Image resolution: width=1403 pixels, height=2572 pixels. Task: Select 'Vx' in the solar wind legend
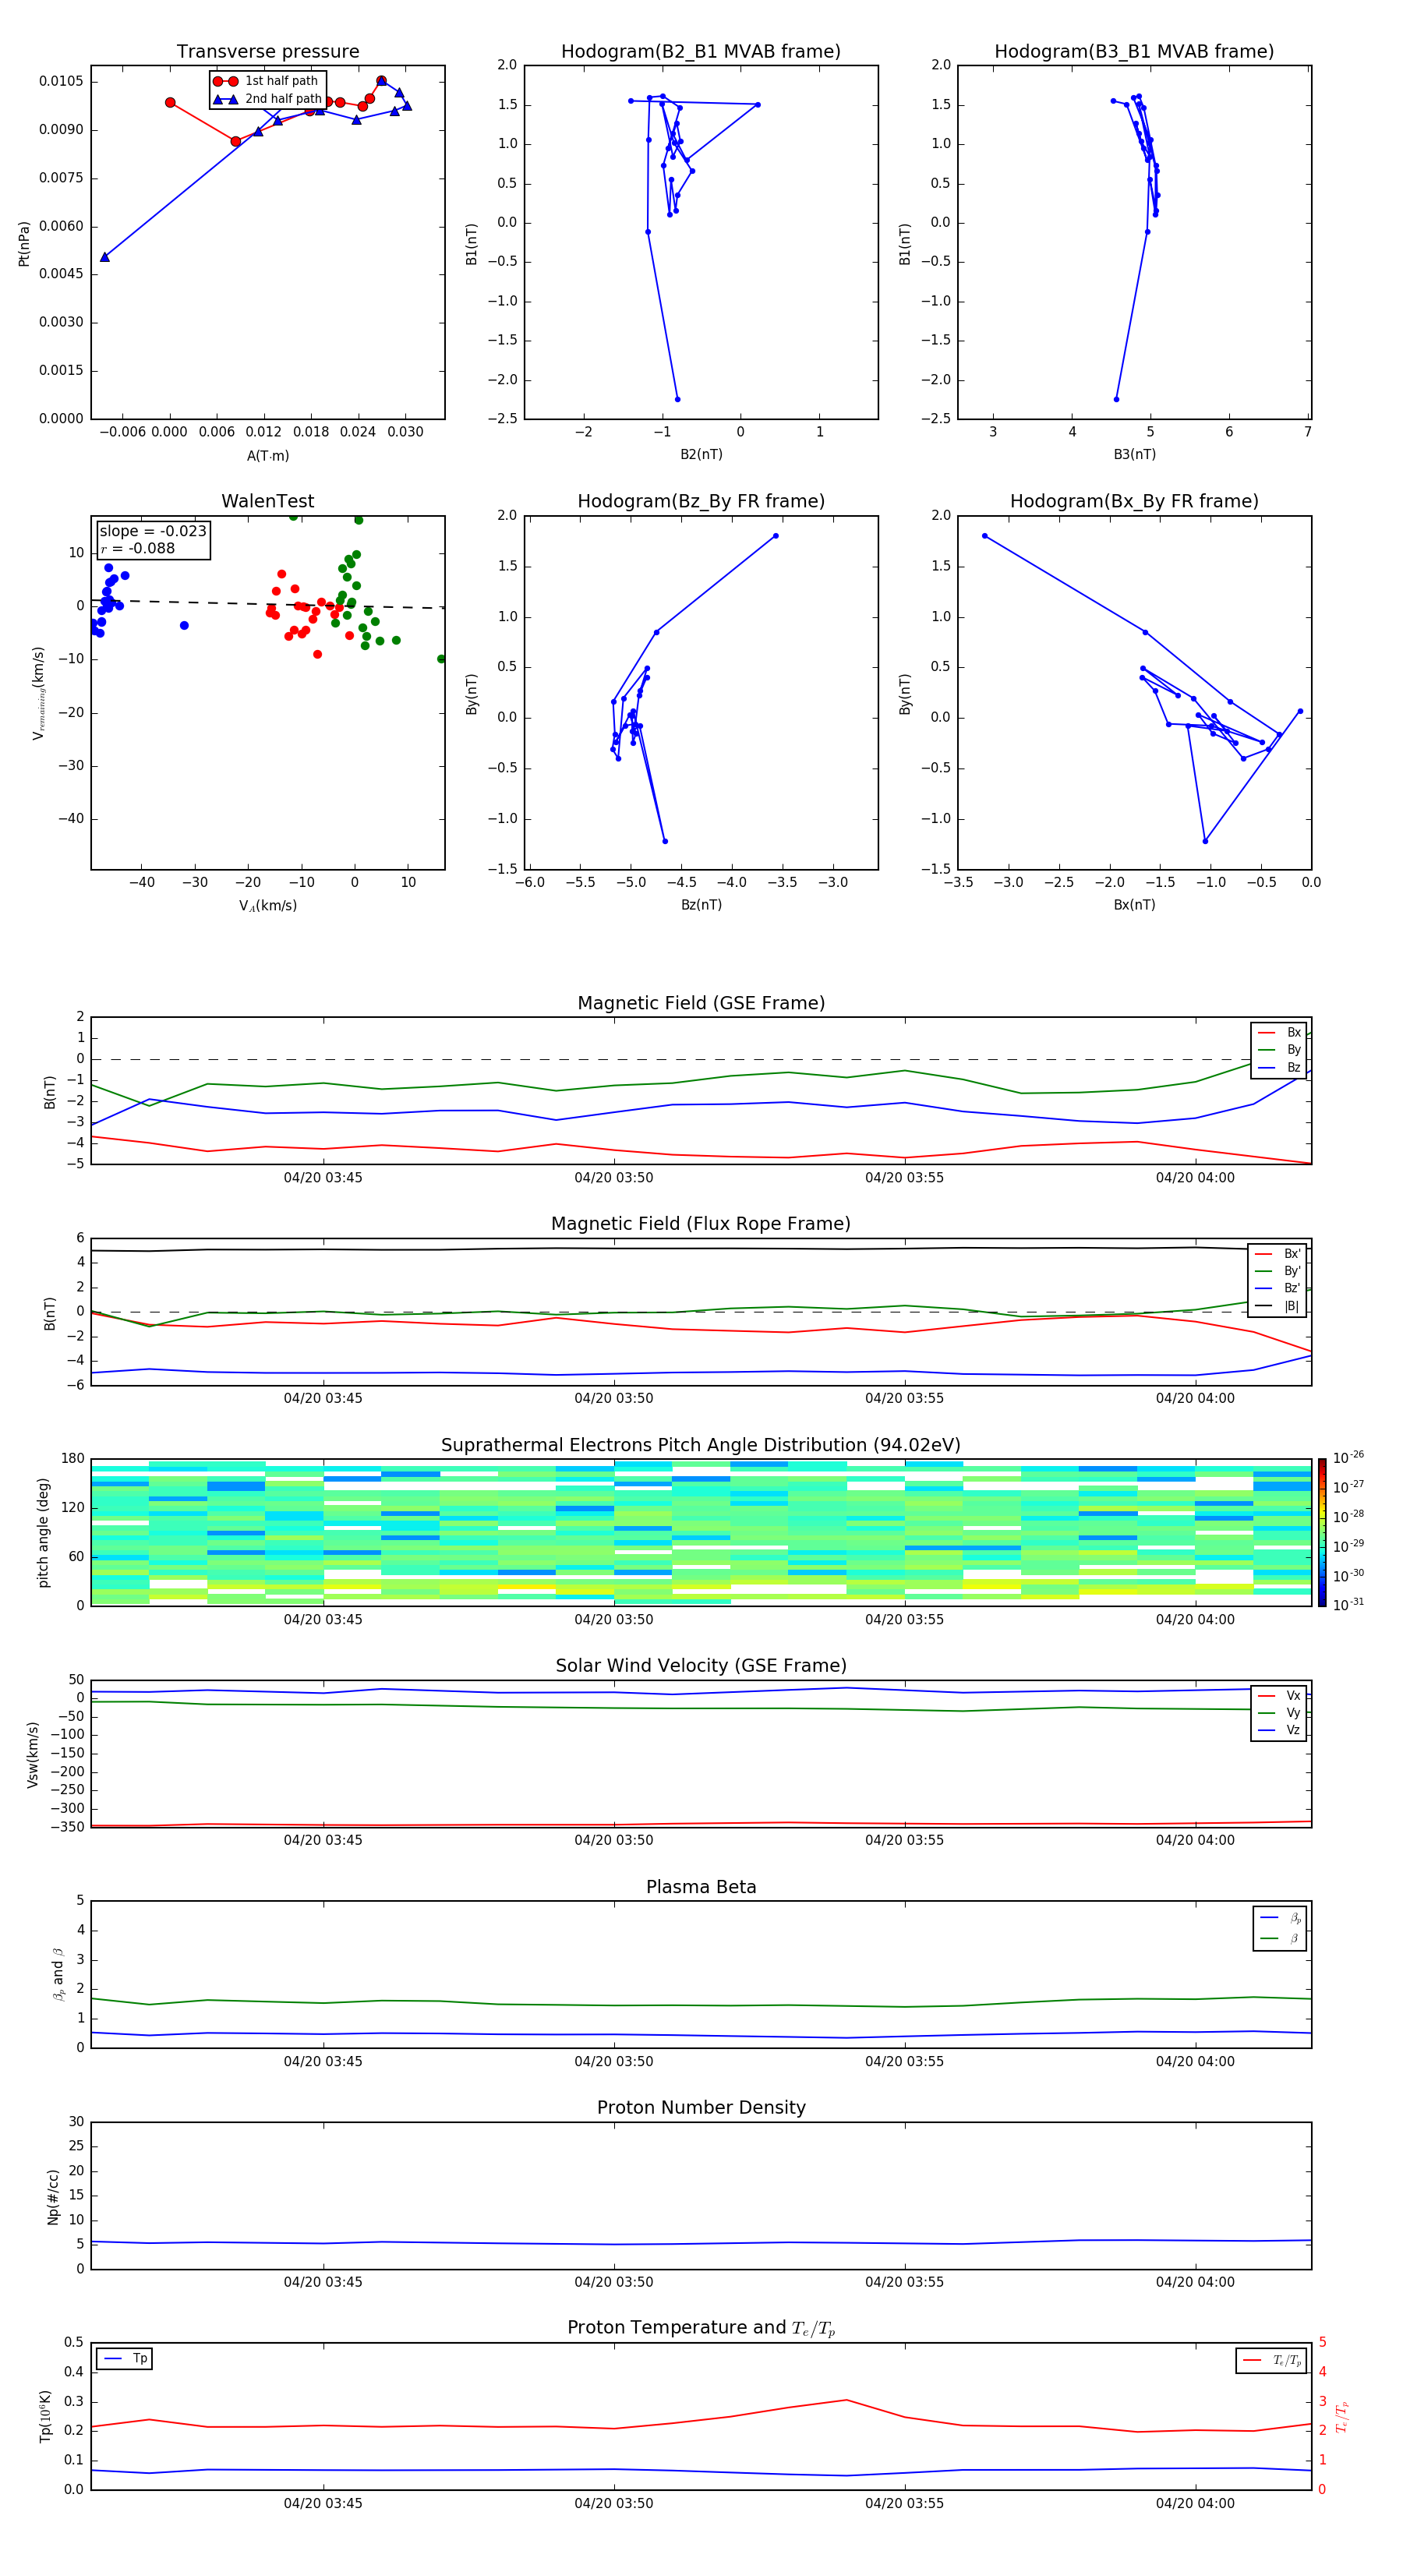1280,1695
